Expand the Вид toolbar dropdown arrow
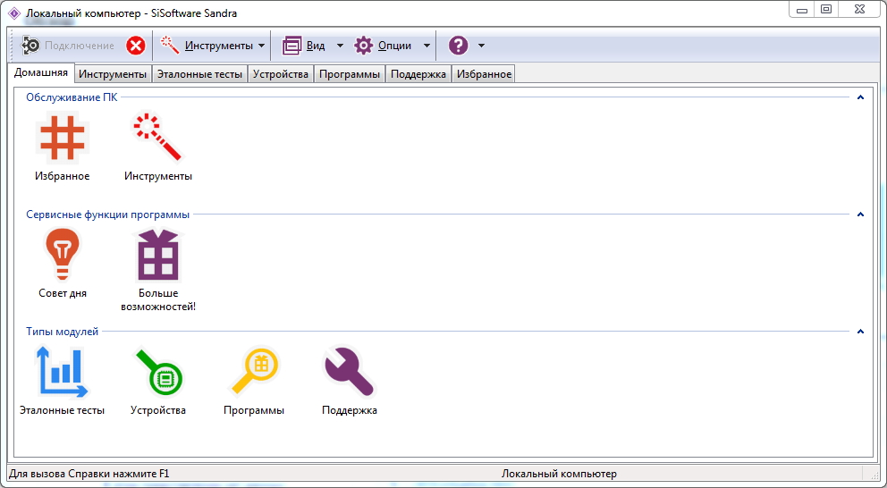887x488 pixels. (340, 46)
